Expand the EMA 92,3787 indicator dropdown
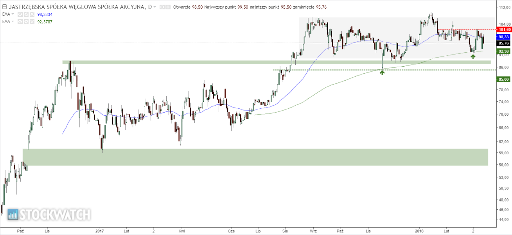Screen dimensions: 512x235 [x=13, y=22]
